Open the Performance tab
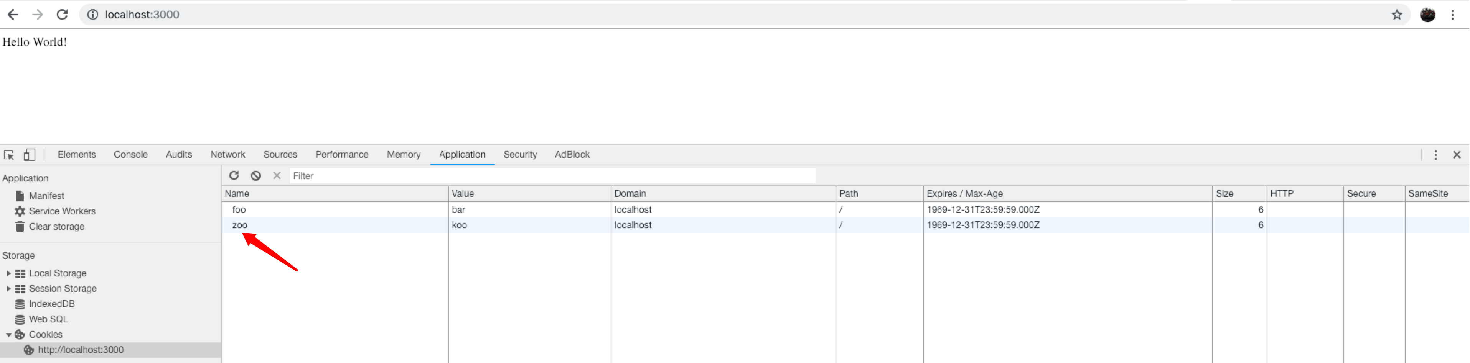Screen dimensions: 1470x363 (342, 154)
